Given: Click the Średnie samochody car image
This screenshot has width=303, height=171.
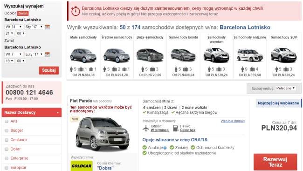Looking at the screenshot, I should click(x=117, y=55).
